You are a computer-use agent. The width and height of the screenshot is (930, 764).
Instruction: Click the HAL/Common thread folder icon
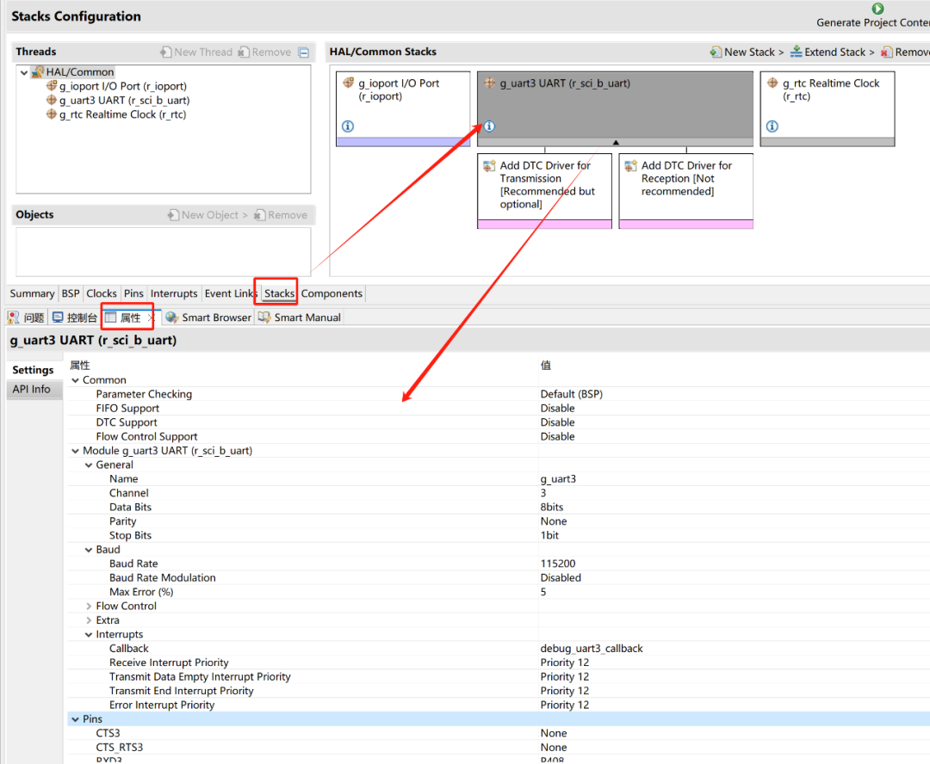[x=38, y=71]
